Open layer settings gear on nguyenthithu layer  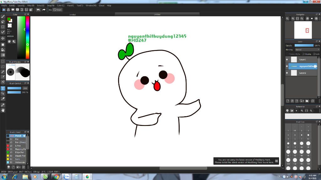click(315, 66)
